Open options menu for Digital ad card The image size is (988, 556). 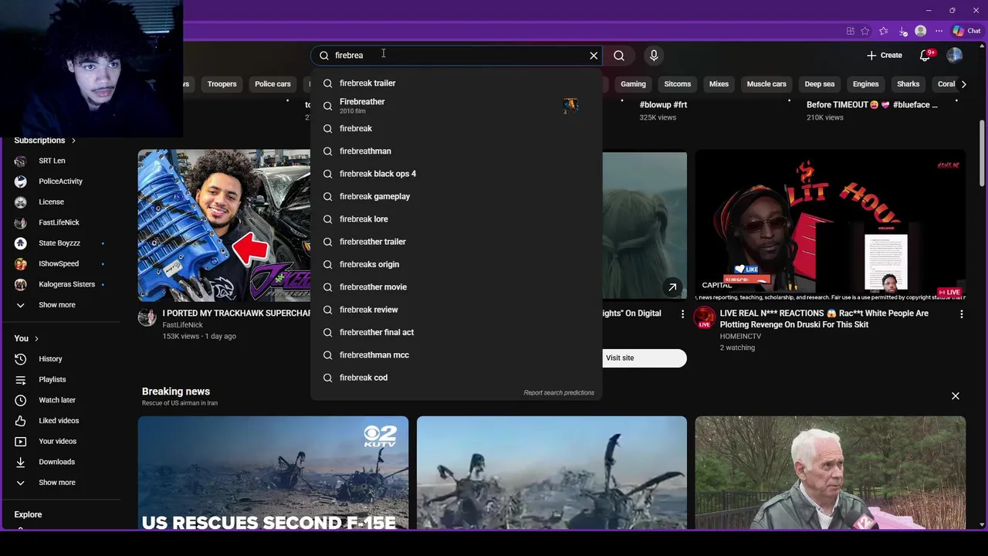coord(682,314)
